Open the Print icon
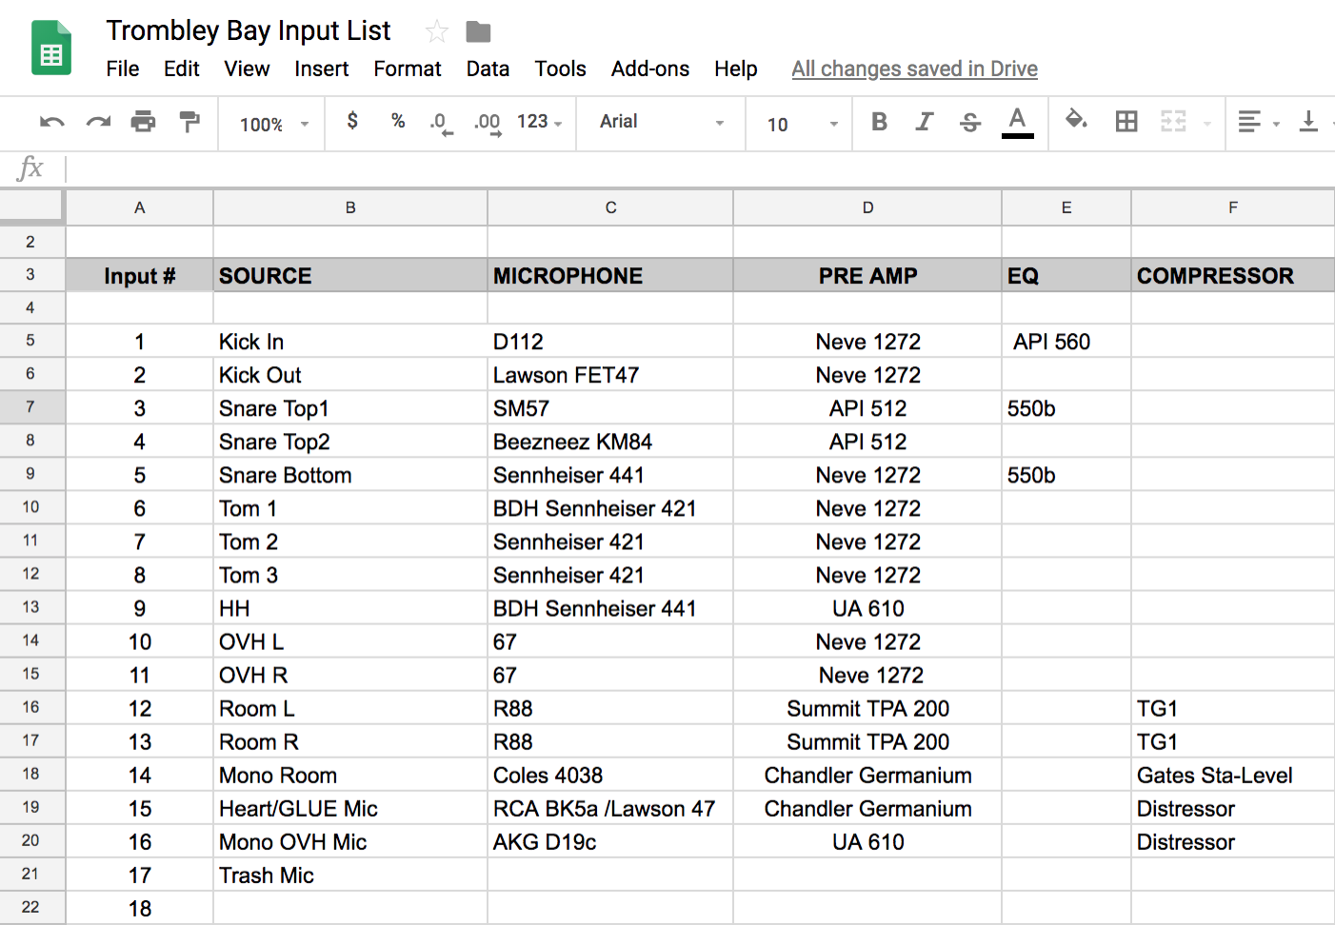This screenshot has height=925, width=1335. (144, 123)
